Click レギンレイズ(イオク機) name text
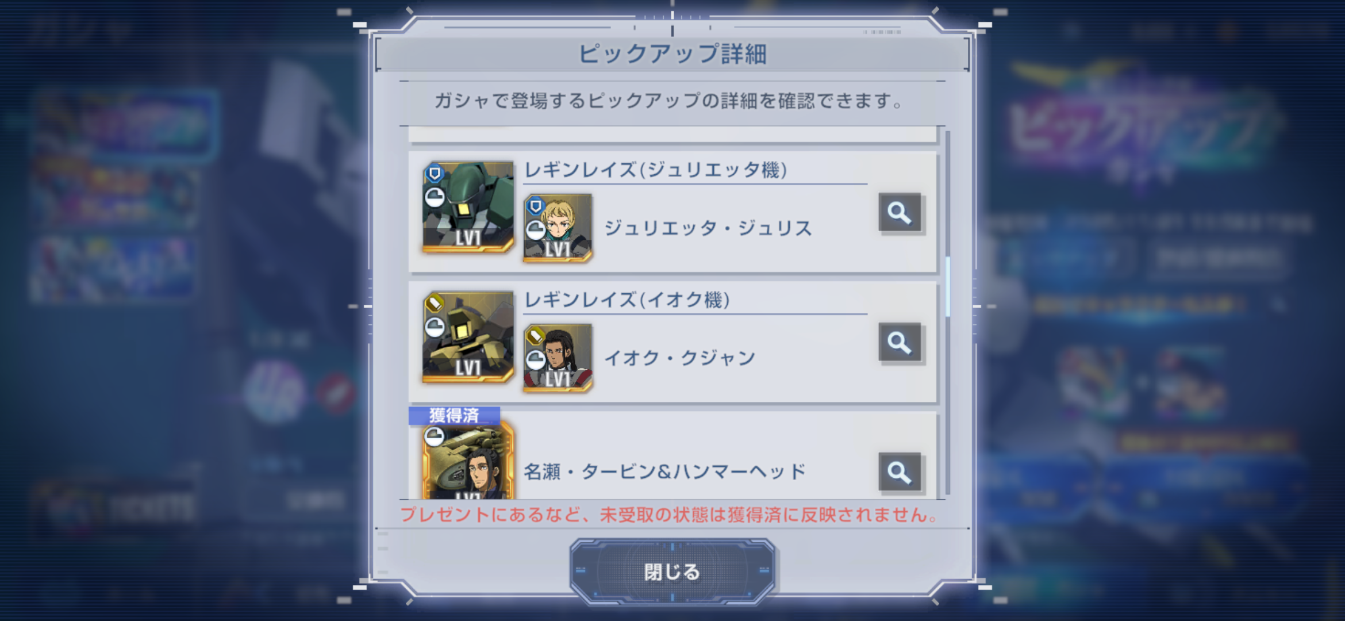This screenshot has height=621, width=1345. (627, 300)
